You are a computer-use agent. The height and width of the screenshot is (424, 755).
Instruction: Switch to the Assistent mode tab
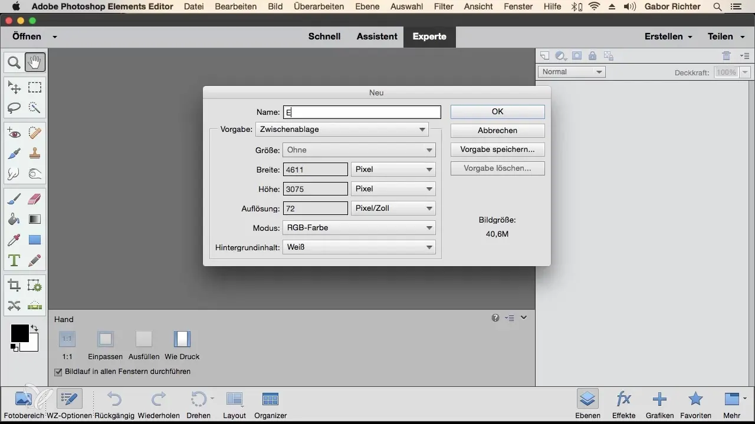coord(377,37)
